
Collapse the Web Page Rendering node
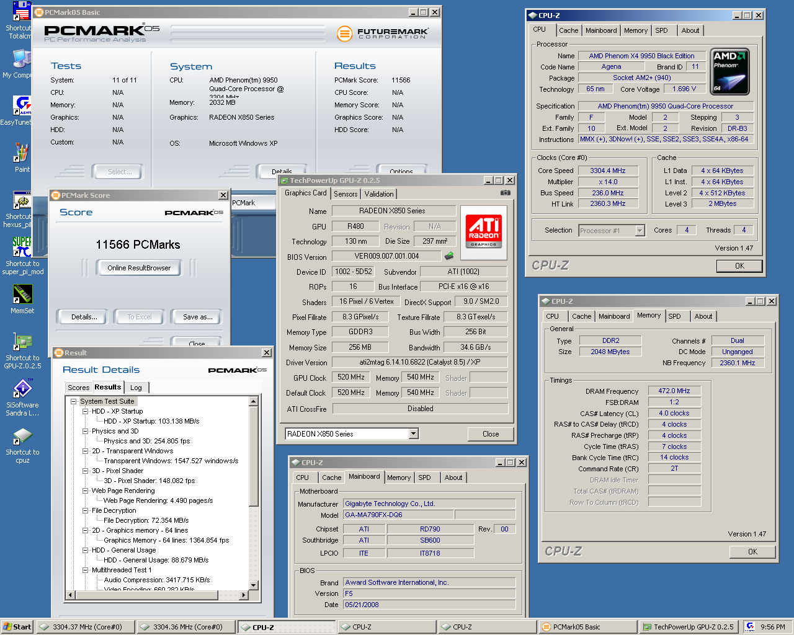coord(86,491)
